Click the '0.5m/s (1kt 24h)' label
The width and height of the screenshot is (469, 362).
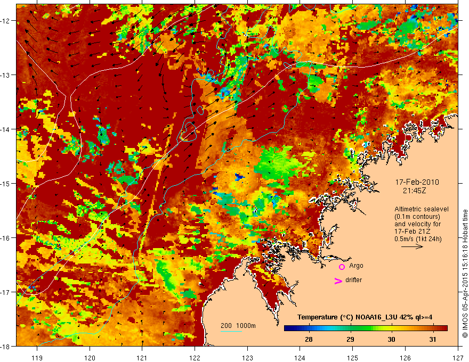pyautogui.click(x=418, y=239)
